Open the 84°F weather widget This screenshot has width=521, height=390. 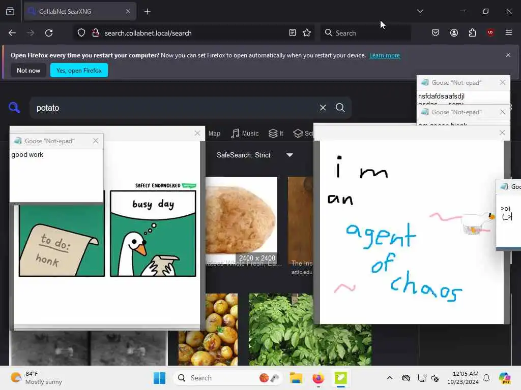[x=37, y=378]
